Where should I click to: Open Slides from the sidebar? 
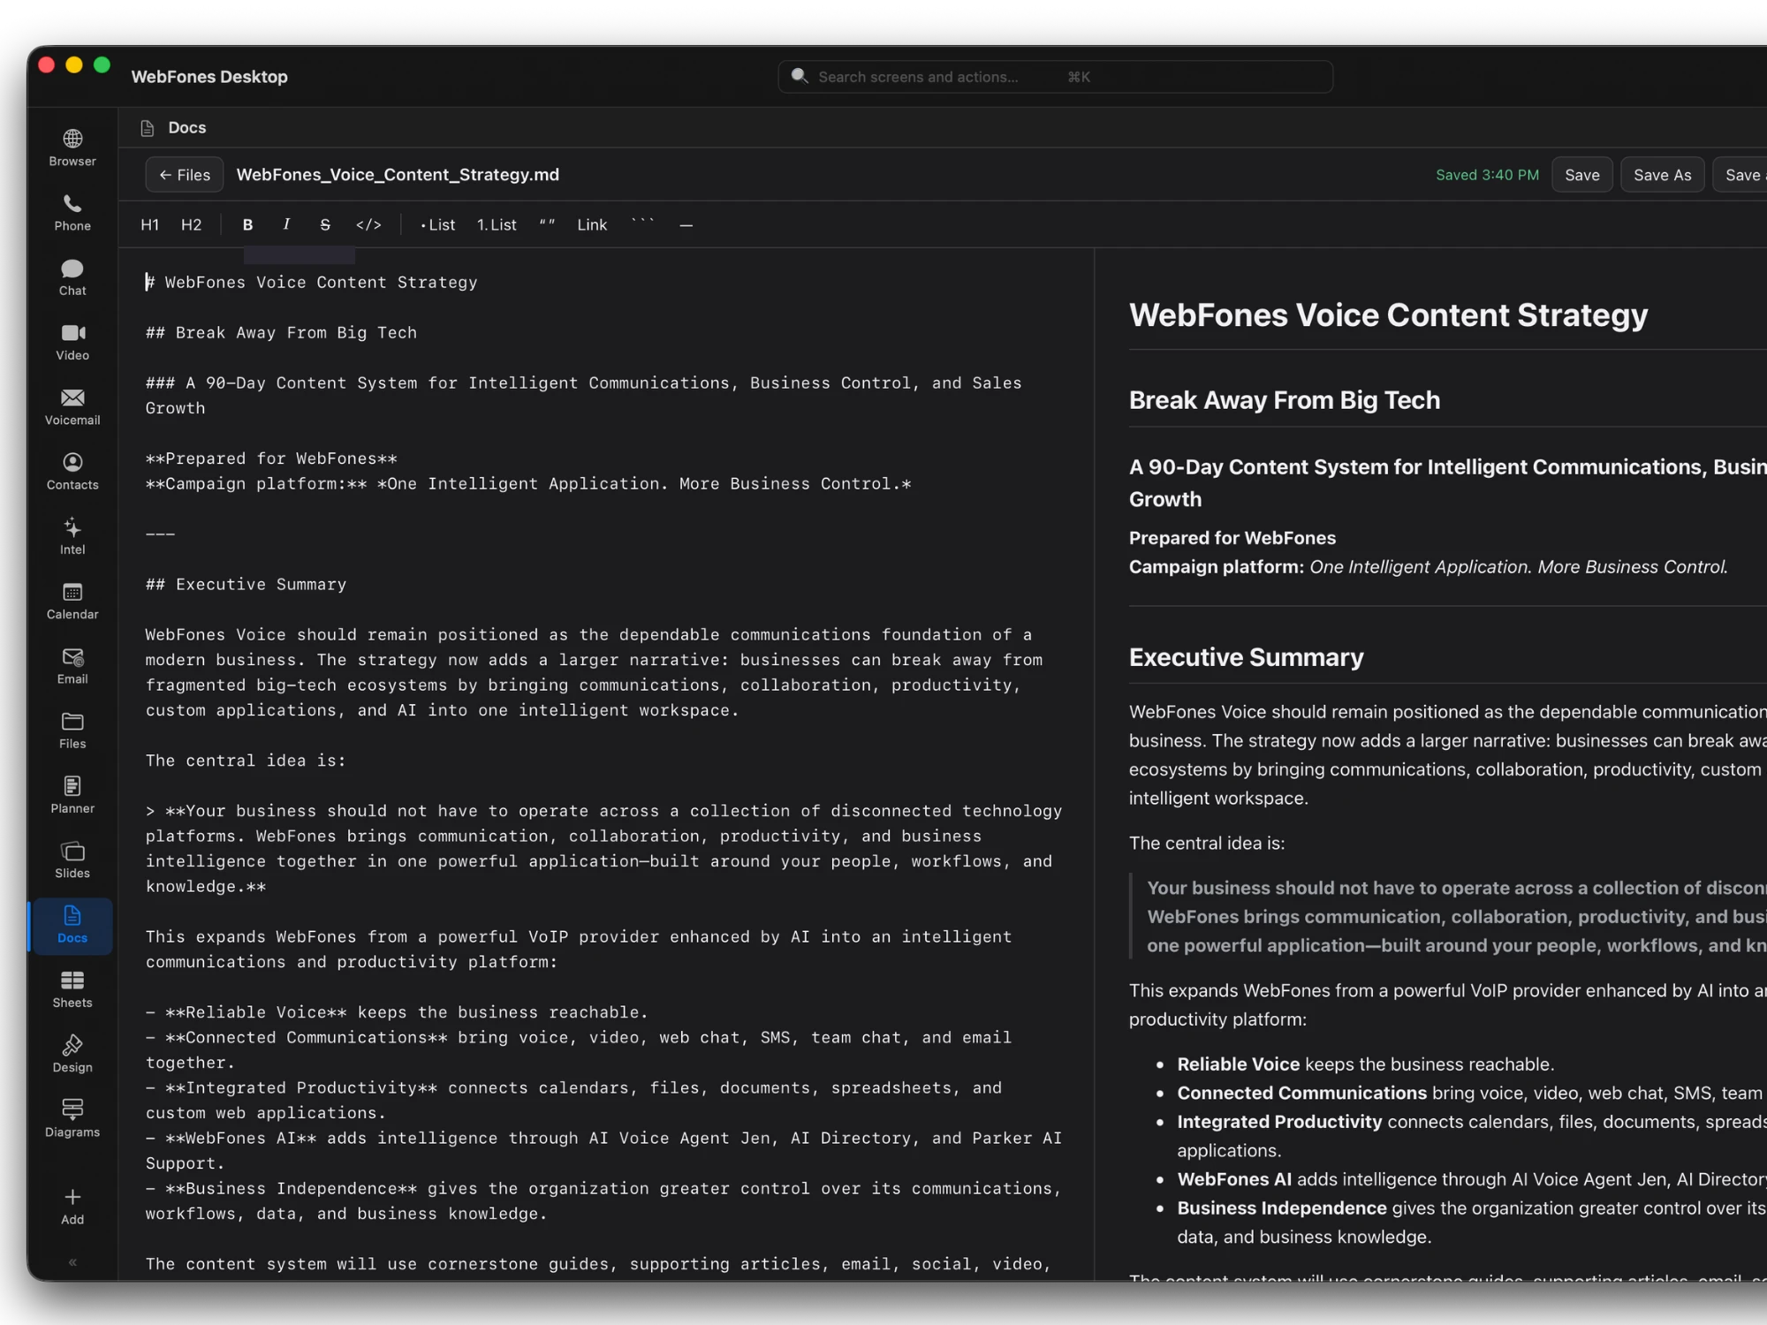coord(72,860)
